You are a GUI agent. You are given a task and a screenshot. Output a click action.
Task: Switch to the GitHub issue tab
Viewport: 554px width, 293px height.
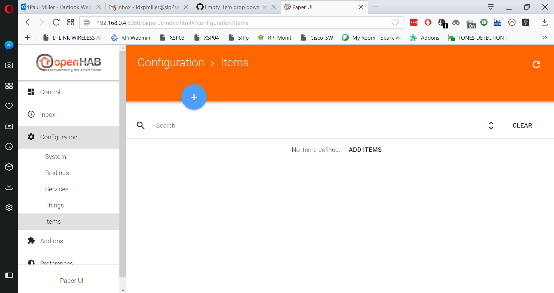[235, 7]
